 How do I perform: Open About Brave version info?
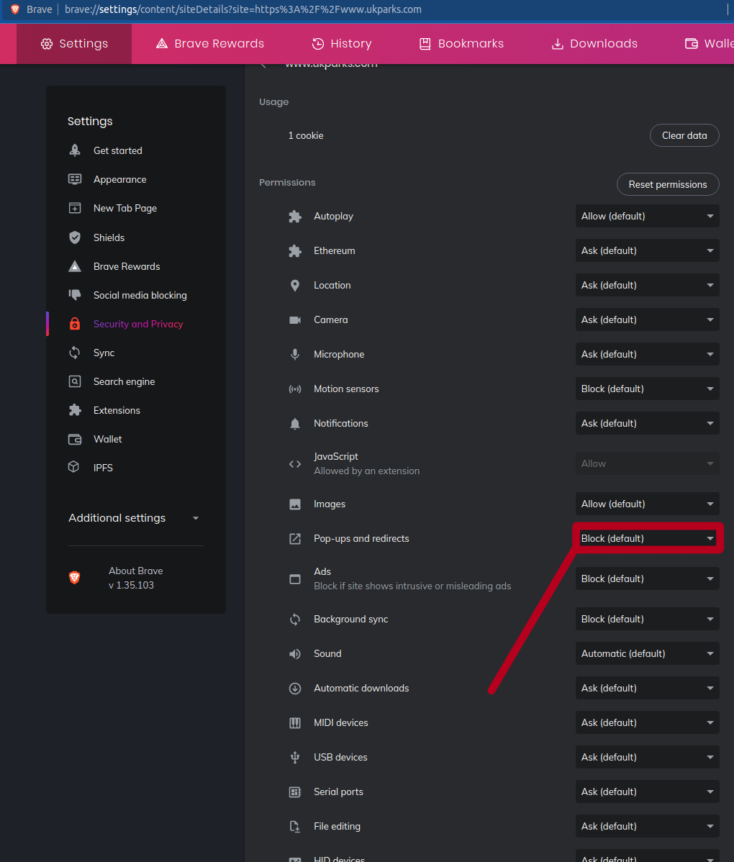[x=135, y=578]
